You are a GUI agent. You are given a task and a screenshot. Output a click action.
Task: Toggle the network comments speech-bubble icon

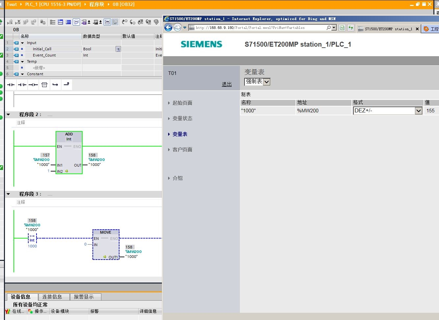coord(76,22)
